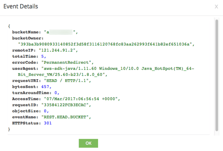Click the remoteIP value 121.244.91.2
Viewport: 223px width, 151px height.
pos(59,50)
